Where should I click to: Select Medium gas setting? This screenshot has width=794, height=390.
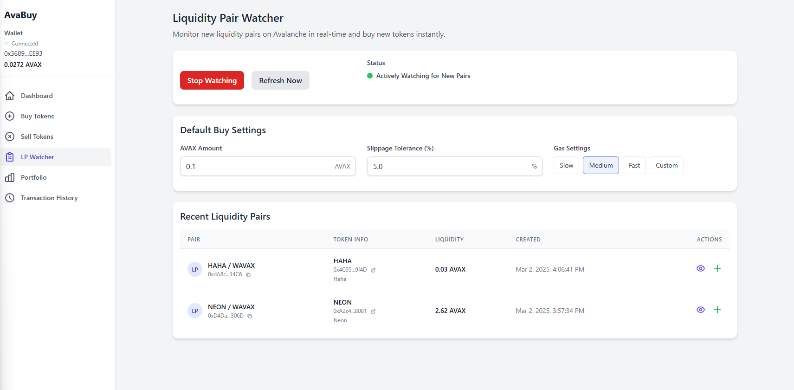click(x=600, y=165)
